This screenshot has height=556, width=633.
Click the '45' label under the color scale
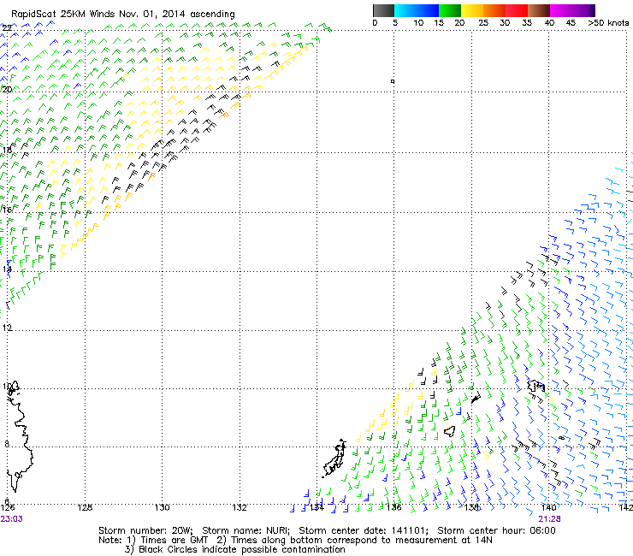(x=571, y=23)
